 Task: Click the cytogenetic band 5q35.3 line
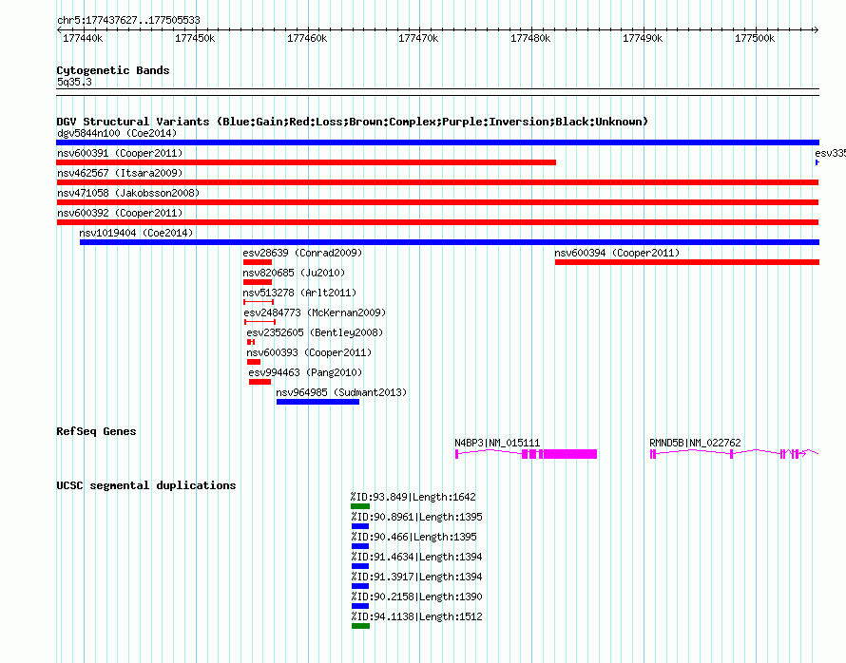click(x=437, y=92)
